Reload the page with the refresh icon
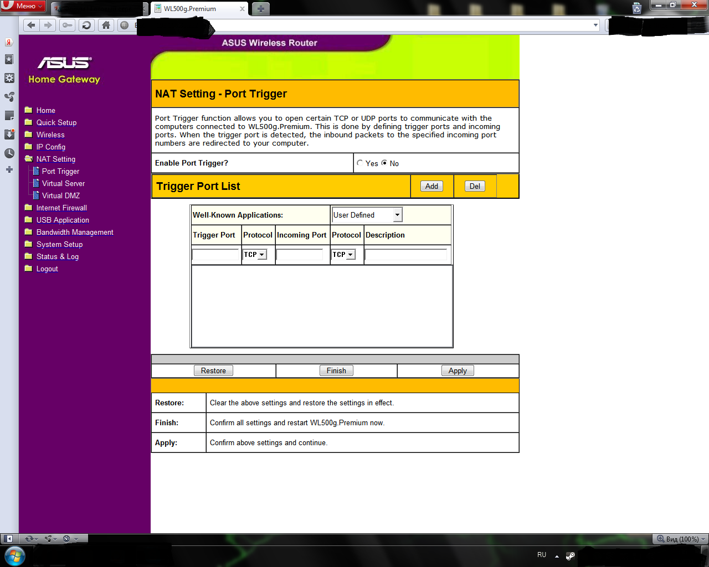 click(x=86, y=25)
